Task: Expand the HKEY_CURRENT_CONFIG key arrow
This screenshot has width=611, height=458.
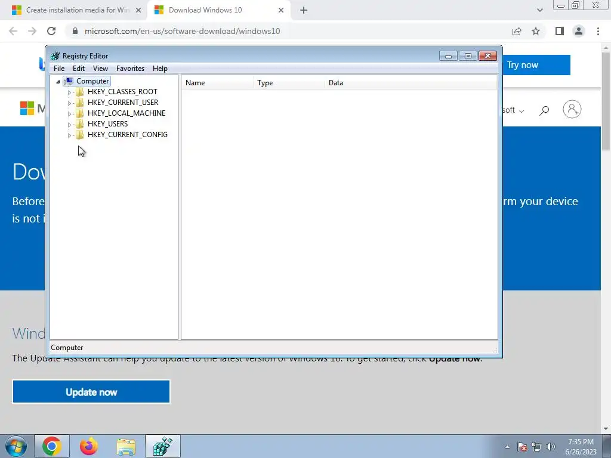Action: [x=69, y=135]
